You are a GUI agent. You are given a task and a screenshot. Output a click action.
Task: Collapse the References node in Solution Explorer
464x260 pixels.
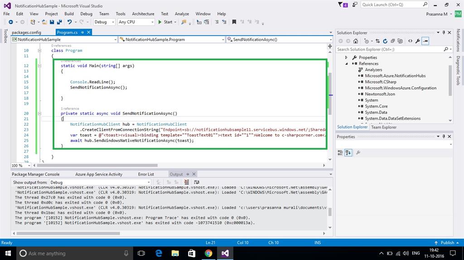tap(347, 64)
